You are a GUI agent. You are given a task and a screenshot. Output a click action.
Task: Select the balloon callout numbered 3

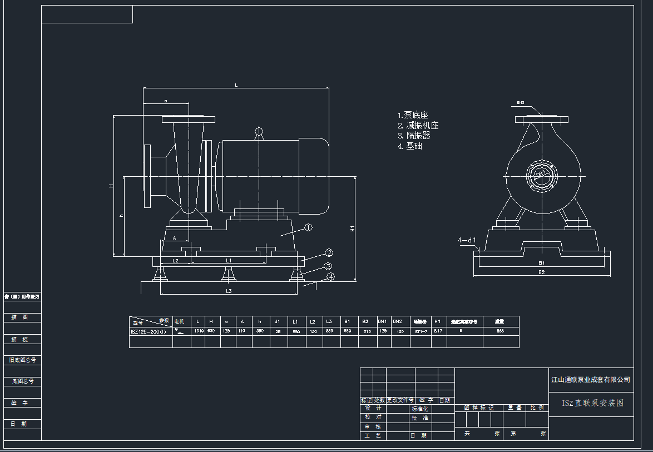click(x=328, y=266)
